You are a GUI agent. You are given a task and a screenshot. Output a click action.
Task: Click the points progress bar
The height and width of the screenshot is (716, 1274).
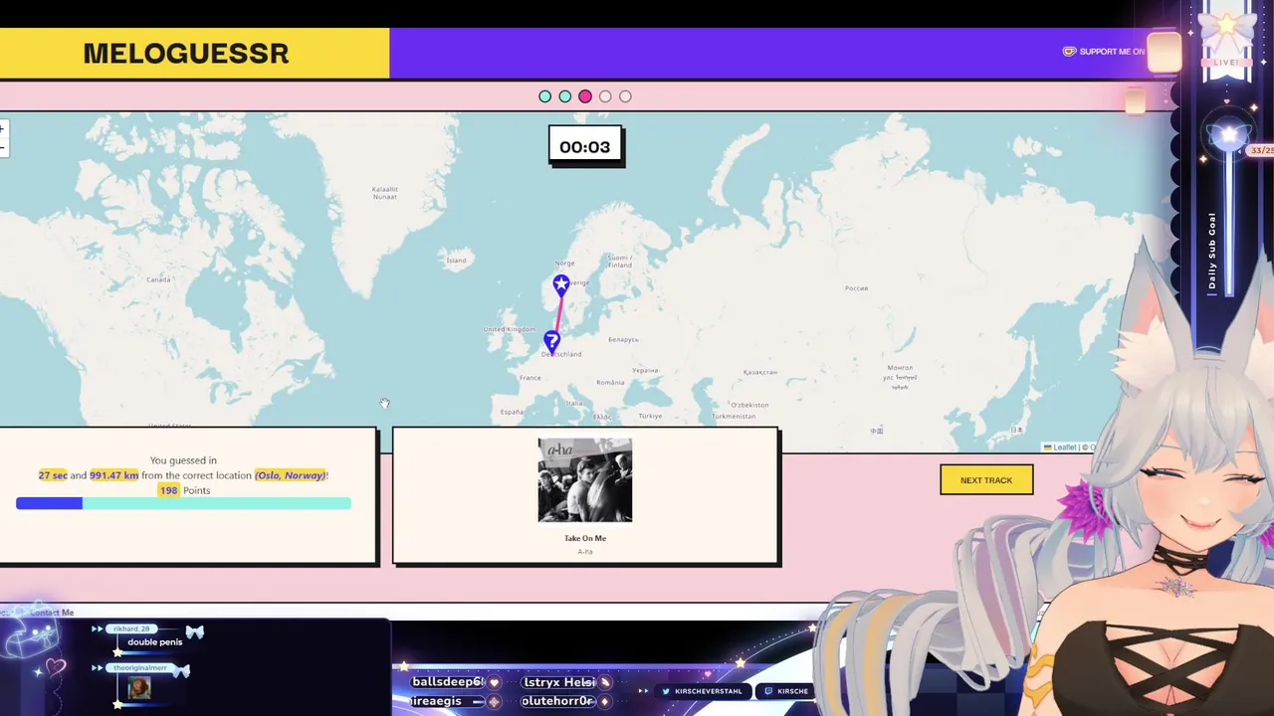(183, 503)
